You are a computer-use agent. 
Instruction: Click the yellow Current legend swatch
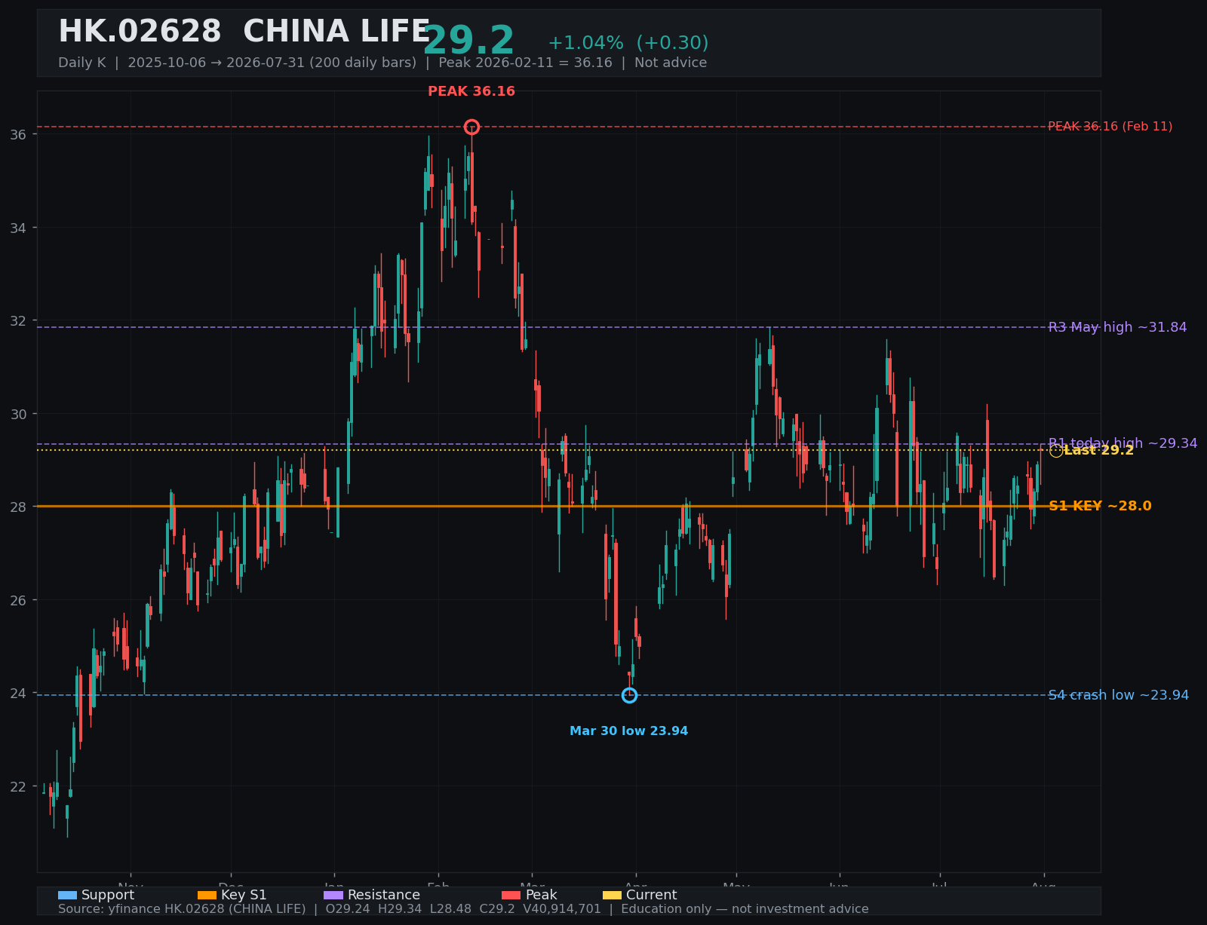[612, 895]
